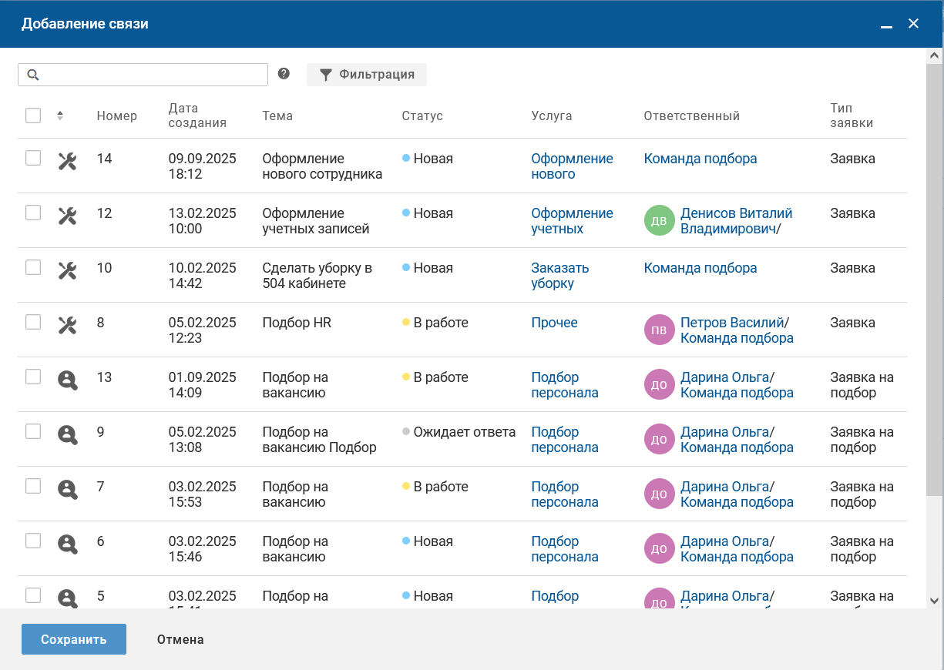Screen dimensions: 944x670
Task: Toggle the select-all checkbox in table header
Action: tap(33, 116)
